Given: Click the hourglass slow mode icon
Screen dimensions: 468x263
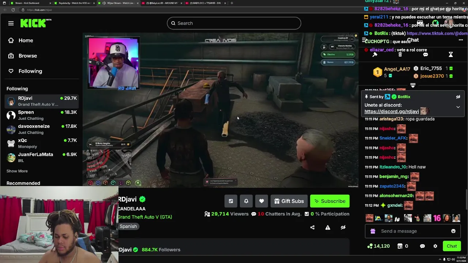Looking at the screenshot, I should [451, 55].
